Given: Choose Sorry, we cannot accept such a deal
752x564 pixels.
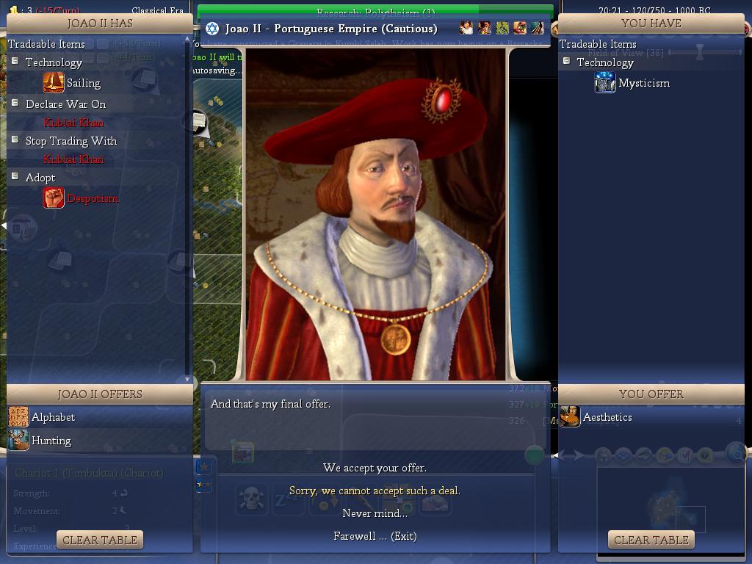Looking at the screenshot, I should (375, 491).
